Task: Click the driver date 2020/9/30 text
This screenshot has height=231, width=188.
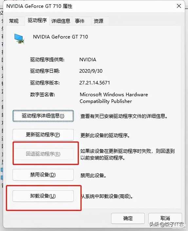Action: tap(91, 71)
